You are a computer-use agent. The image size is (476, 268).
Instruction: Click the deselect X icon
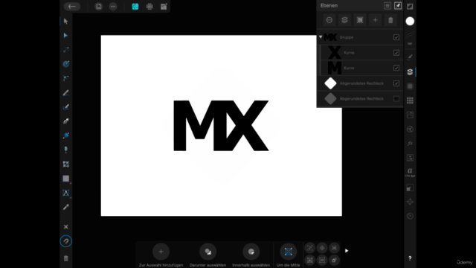coord(66,227)
